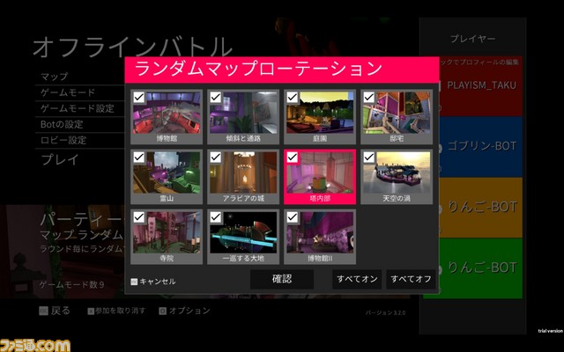Select the blue ゴブリン-BOT player panel

[480, 147]
